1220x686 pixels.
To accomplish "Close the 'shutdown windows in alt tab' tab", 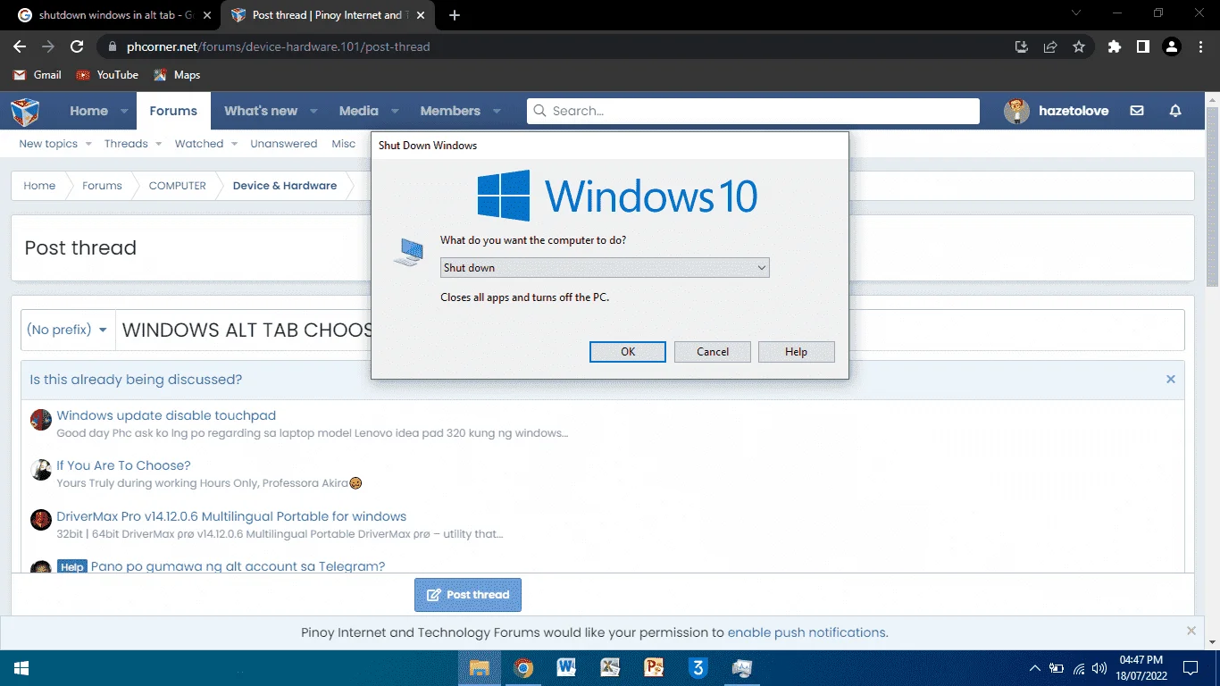I will [x=206, y=15].
